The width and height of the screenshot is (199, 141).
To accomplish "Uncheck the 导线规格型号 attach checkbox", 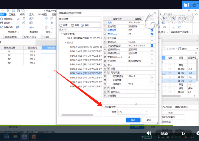I will tap(152, 46).
